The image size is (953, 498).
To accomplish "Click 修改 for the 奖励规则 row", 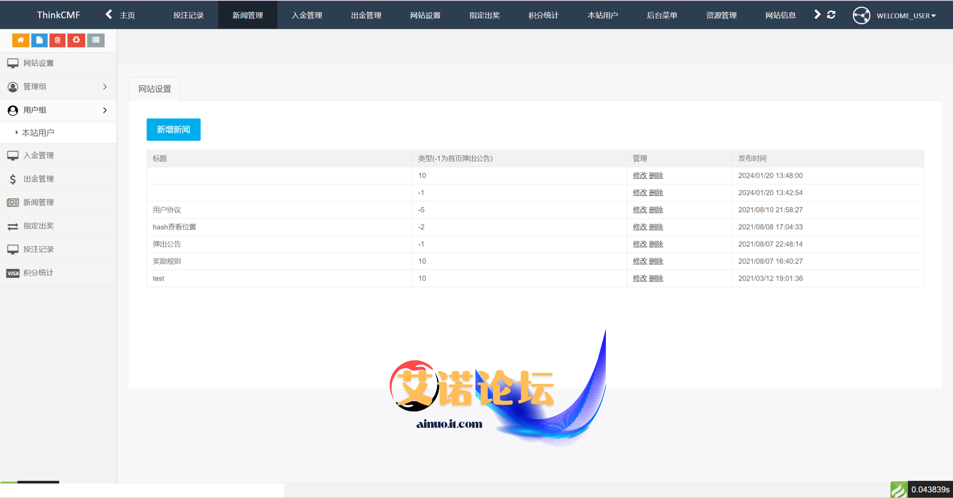I will [640, 261].
